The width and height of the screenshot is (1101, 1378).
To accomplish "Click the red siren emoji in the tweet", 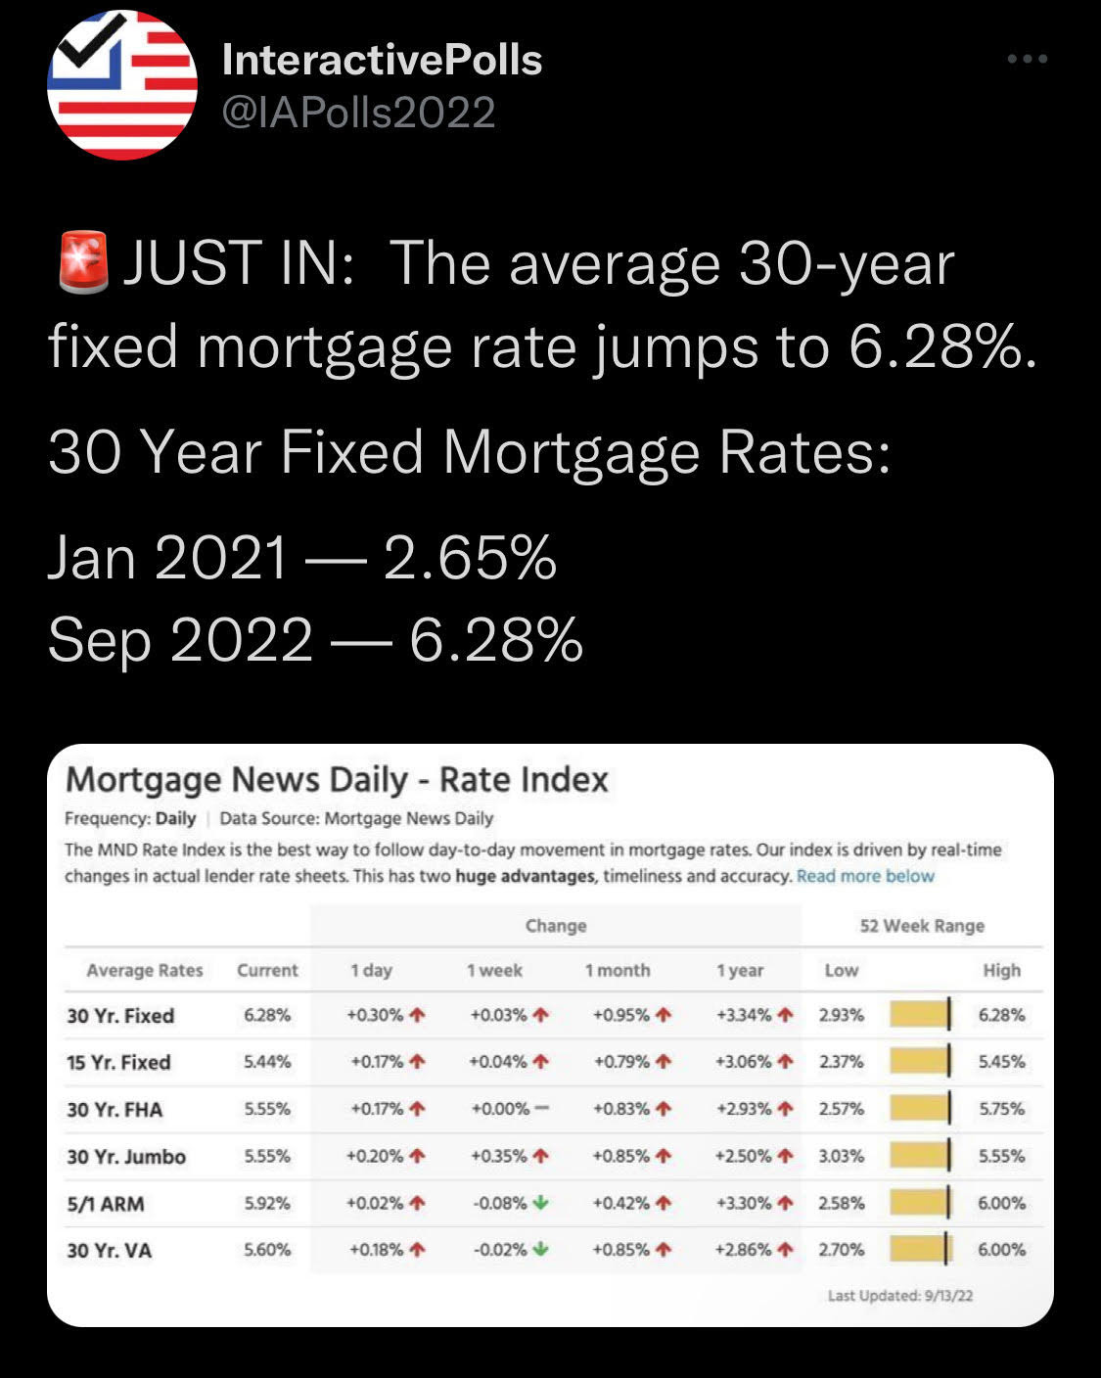I will 84,262.
